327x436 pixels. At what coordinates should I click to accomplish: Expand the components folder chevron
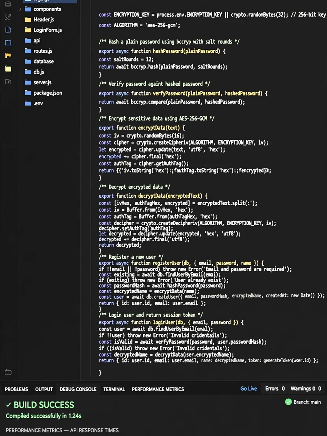[20, 9]
